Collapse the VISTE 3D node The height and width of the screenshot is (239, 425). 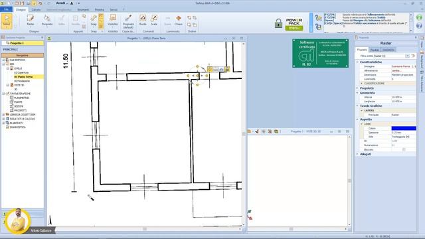[x=7, y=85]
